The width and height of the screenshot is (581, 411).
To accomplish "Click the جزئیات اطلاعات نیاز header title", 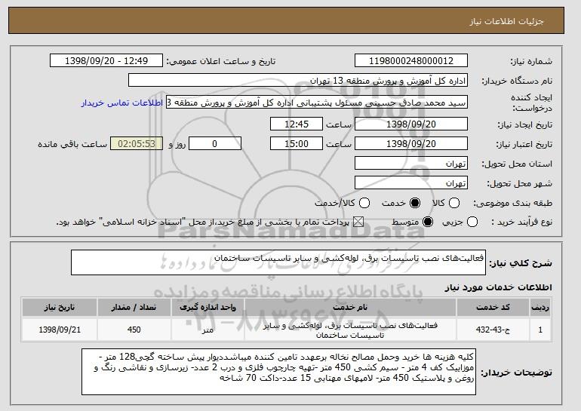I will coord(506,21).
